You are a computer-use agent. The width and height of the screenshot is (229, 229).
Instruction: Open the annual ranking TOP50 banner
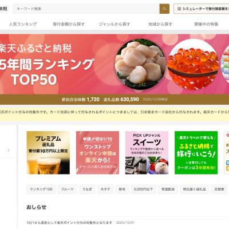coord(114,64)
